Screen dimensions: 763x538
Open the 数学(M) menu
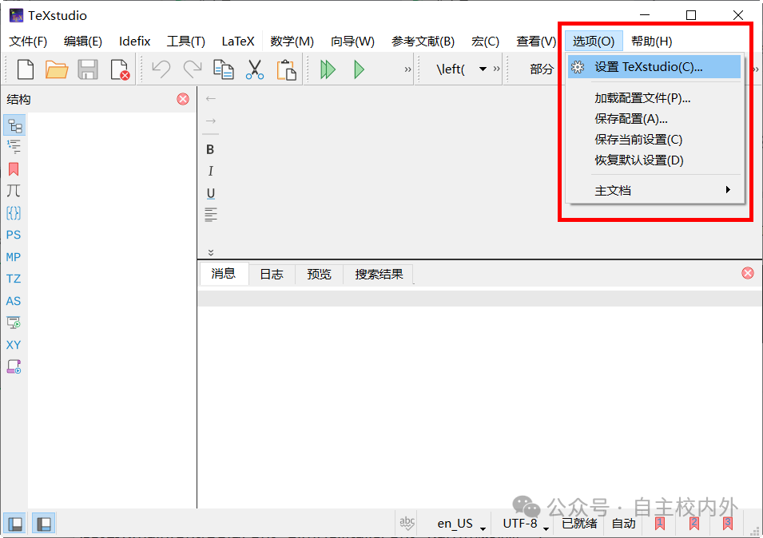coord(292,42)
